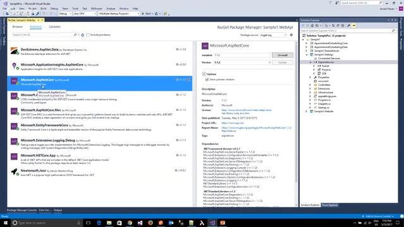The image size is (404, 227).
Task: Collapse the Dependencies node in Solution Explorer
Action: pyautogui.click(x=311, y=62)
